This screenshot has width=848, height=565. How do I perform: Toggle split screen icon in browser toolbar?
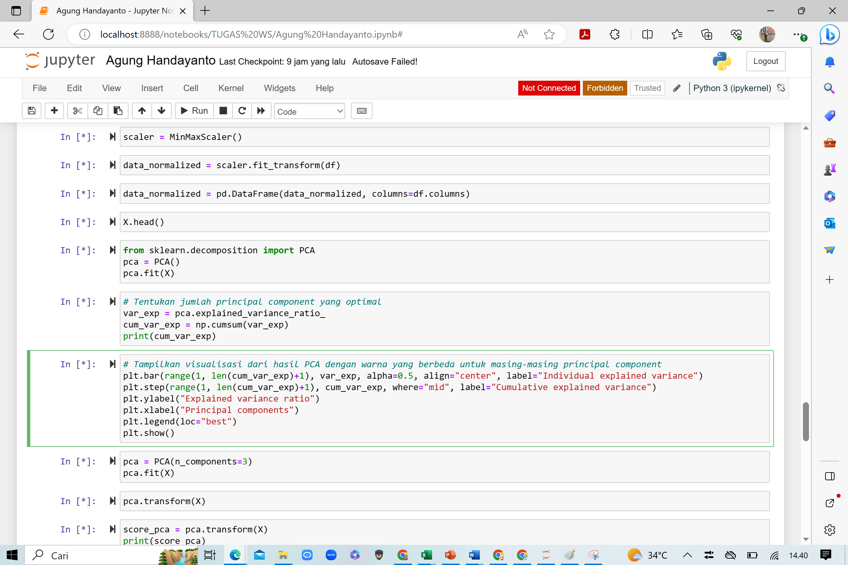[647, 34]
